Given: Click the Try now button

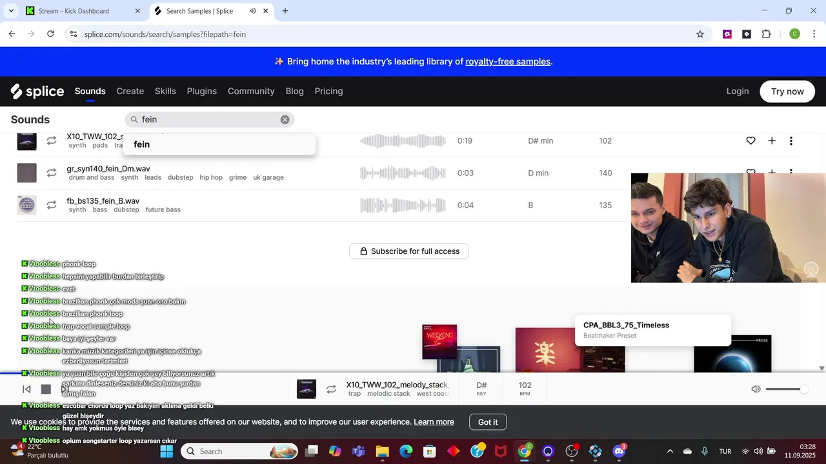Looking at the screenshot, I should 787,92.
